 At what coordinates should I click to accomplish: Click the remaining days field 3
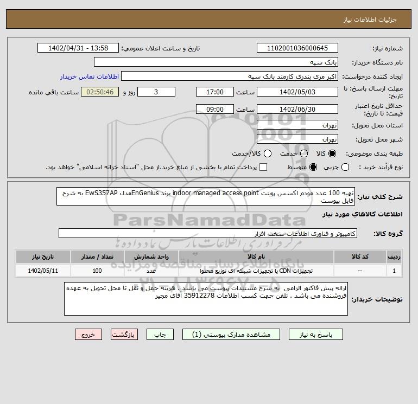coord(156,92)
